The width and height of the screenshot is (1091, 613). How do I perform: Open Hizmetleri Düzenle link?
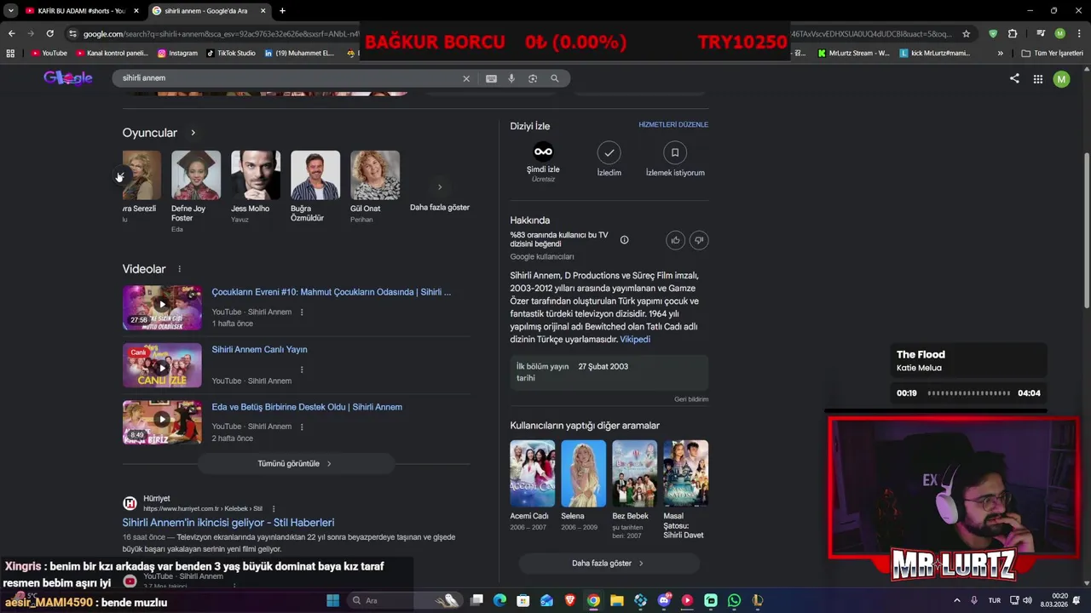pos(673,124)
